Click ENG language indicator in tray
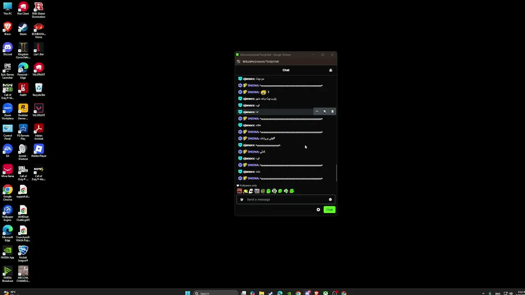This screenshot has height=295, width=525. [498, 293]
